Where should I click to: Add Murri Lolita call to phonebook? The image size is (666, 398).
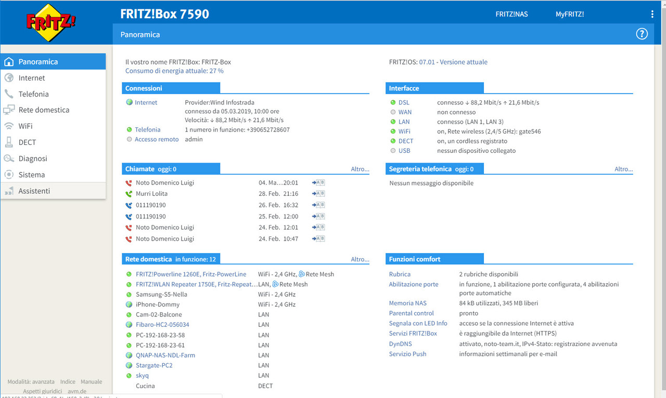coord(318,193)
